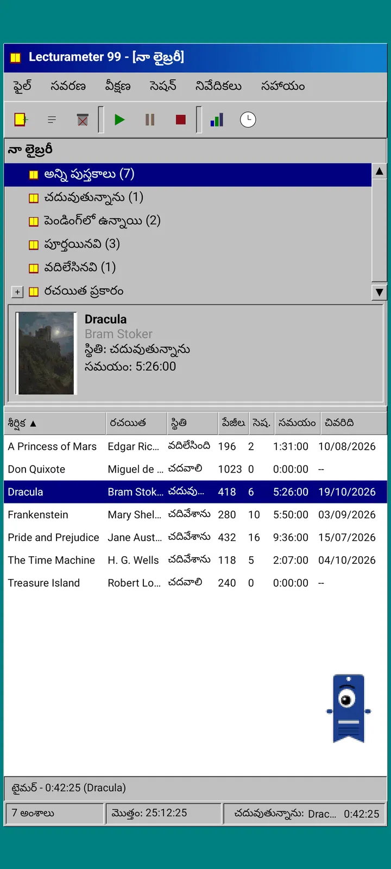This screenshot has height=869, width=391.
Task: Click the book icon beside చదువుతున్నాను (1)
Action: (x=34, y=198)
